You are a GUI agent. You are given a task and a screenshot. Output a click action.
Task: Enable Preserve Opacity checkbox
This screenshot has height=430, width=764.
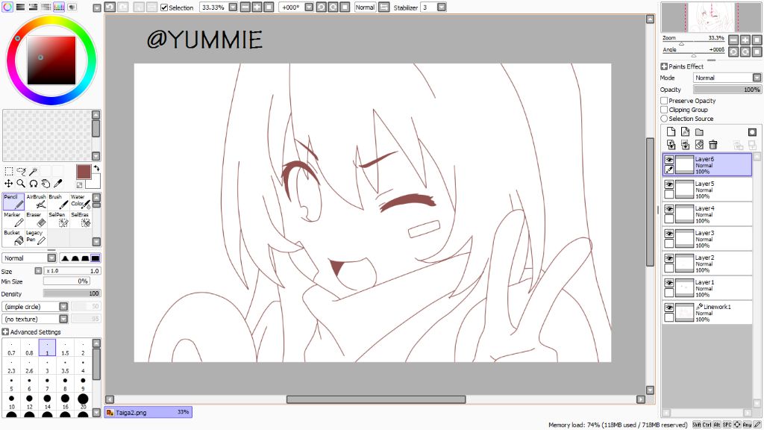click(664, 101)
